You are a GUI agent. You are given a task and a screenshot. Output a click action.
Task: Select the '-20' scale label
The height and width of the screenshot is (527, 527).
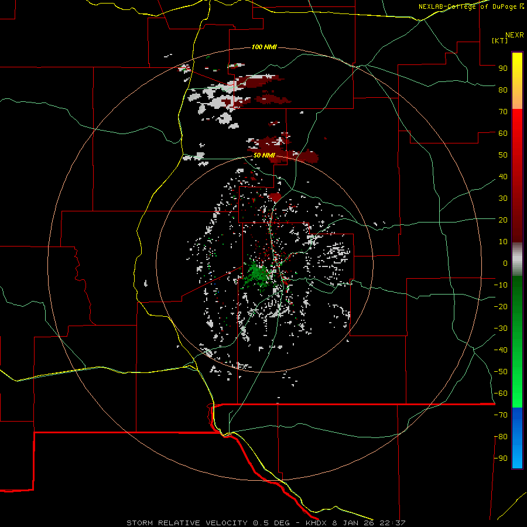tap(501, 306)
